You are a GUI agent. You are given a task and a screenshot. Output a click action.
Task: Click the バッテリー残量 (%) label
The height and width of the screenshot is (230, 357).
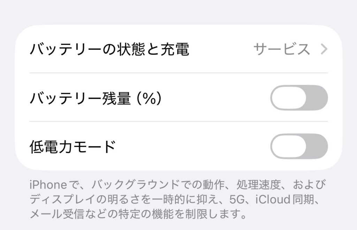click(95, 99)
